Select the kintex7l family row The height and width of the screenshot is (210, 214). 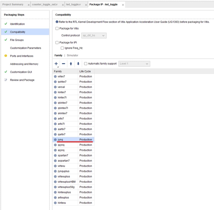(73, 98)
